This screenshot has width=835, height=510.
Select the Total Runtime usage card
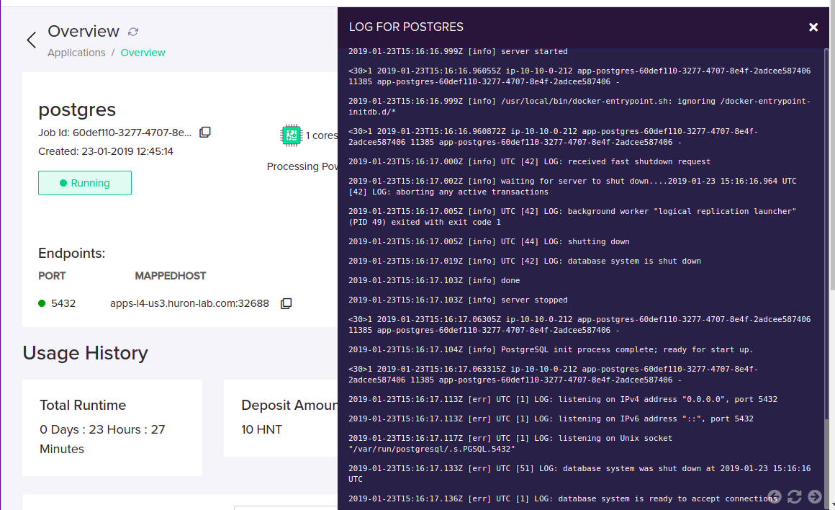point(112,427)
